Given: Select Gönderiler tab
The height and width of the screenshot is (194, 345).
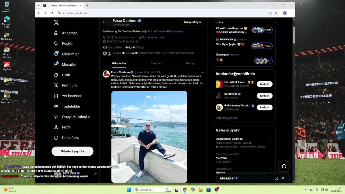Looking at the screenshot, I should (x=119, y=63).
